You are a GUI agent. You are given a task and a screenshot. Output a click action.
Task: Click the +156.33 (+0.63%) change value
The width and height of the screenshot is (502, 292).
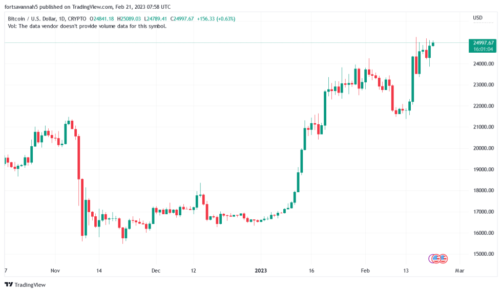click(x=216, y=19)
